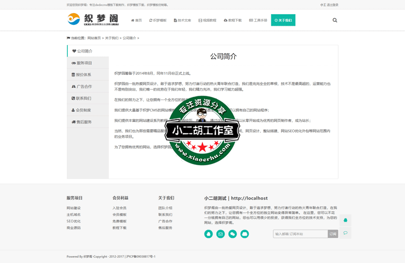This screenshot has height=263, width=405.
Task: Open the QQ contact round icon in footer
Action: pos(209,234)
